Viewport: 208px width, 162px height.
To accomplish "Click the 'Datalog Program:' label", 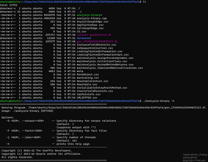I will pos(14,107).
